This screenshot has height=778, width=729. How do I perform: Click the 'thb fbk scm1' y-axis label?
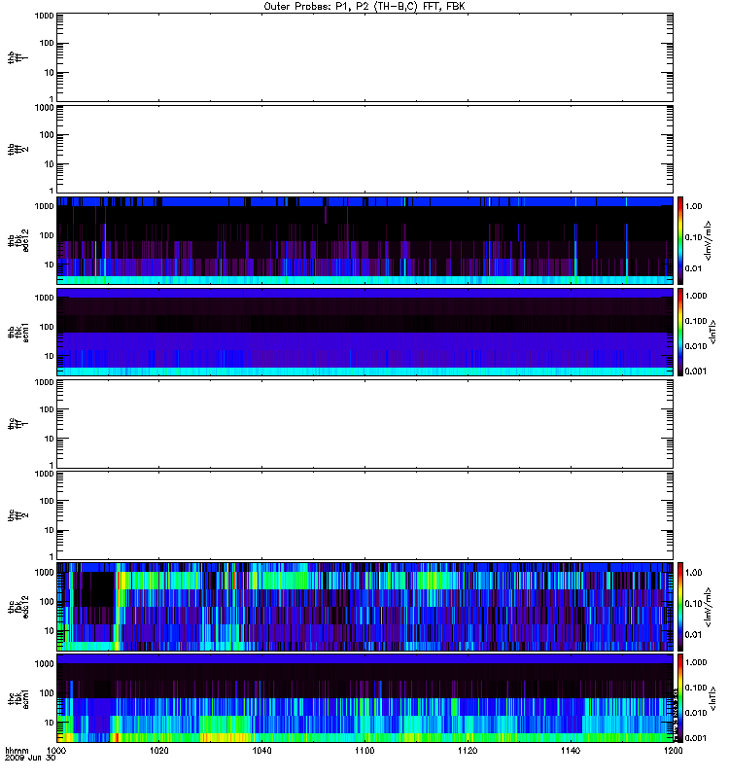point(18,332)
